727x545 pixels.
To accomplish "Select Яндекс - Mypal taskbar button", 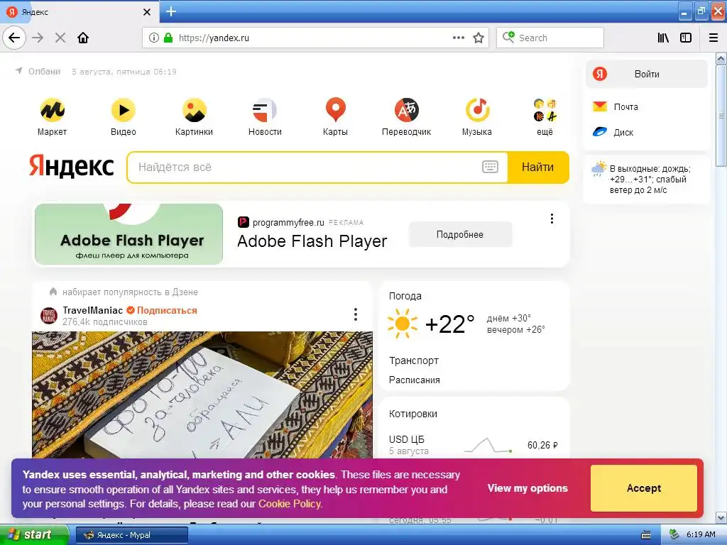I will click(x=131, y=535).
